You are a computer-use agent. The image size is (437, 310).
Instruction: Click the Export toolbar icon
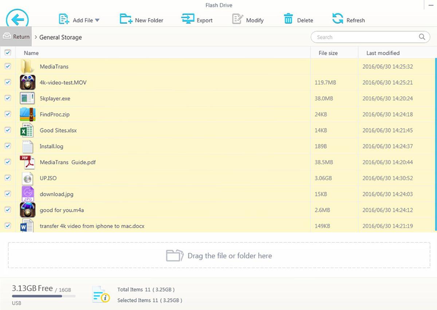point(188,19)
